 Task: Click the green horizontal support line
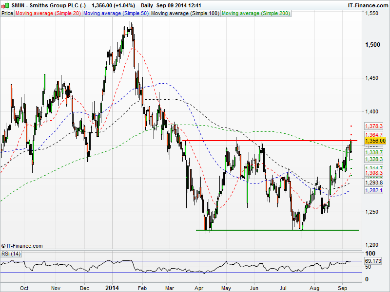(277, 230)
